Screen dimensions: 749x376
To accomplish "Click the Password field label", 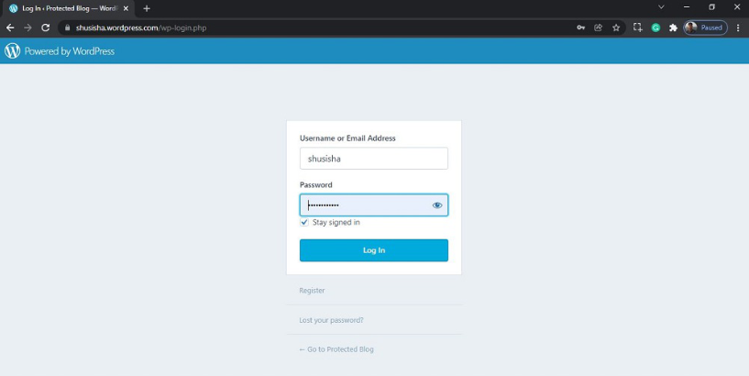I will click(315, 185).
